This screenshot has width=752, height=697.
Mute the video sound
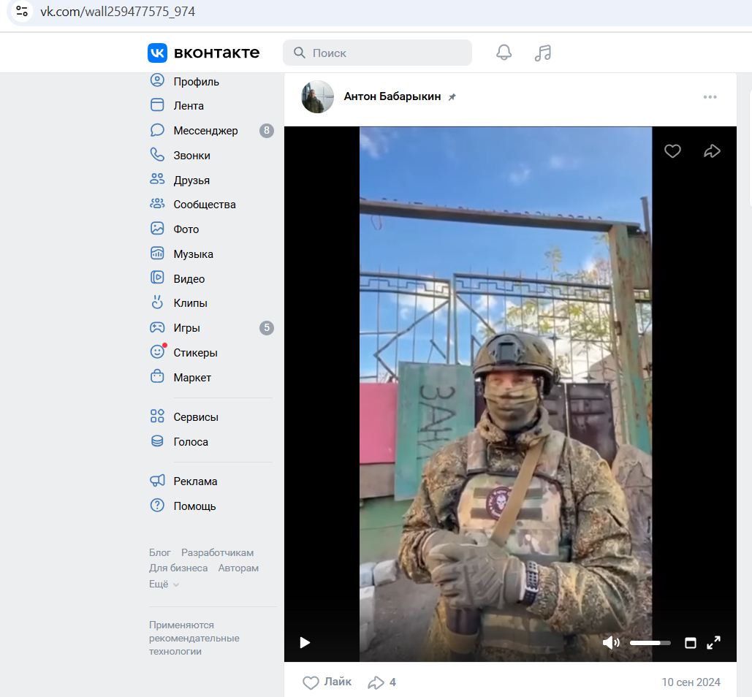[610, 643]
